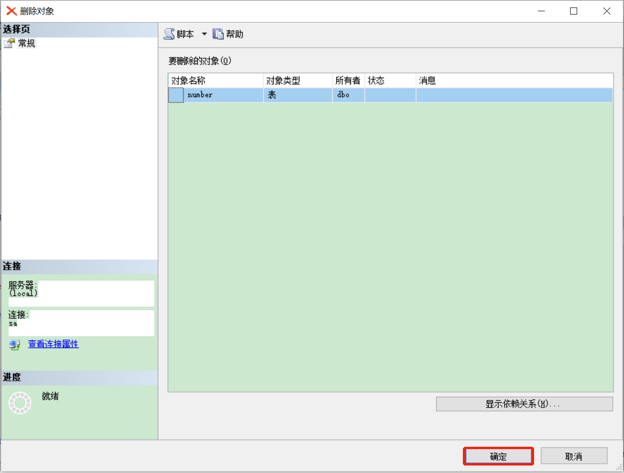This screenshot has width=624, height=473.
Task: Minimize the 删除对象 window
Action: (541, 11)
